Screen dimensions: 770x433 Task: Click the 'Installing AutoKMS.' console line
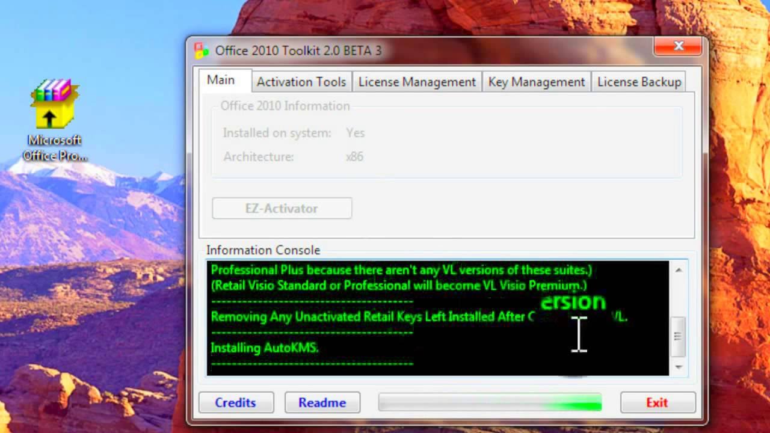265,348
